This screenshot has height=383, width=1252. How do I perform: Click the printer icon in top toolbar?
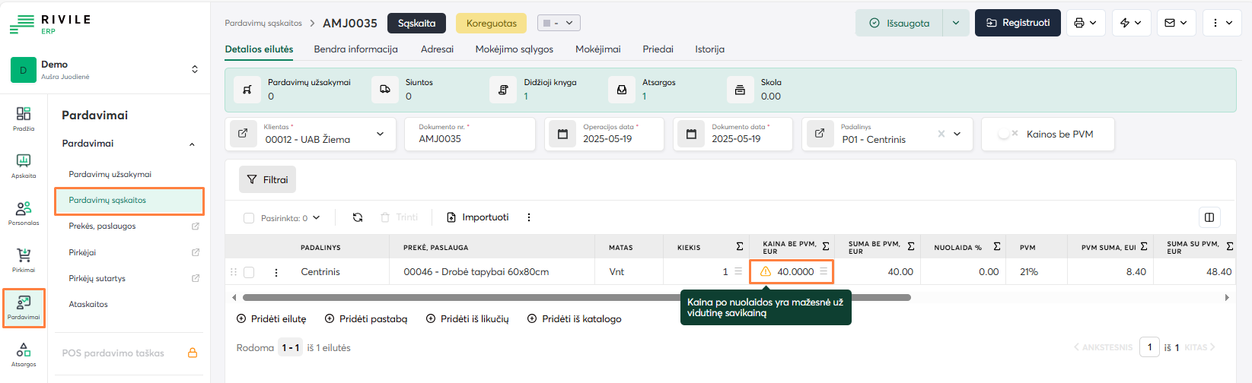pyautogui.click(x=1078, y=23)
